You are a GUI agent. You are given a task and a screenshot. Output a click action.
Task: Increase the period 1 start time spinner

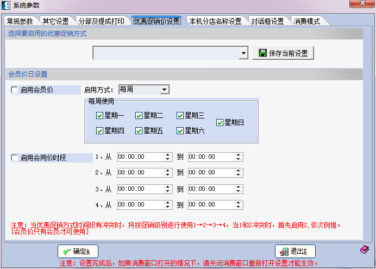pyautogui.click(x=167, y=155)
